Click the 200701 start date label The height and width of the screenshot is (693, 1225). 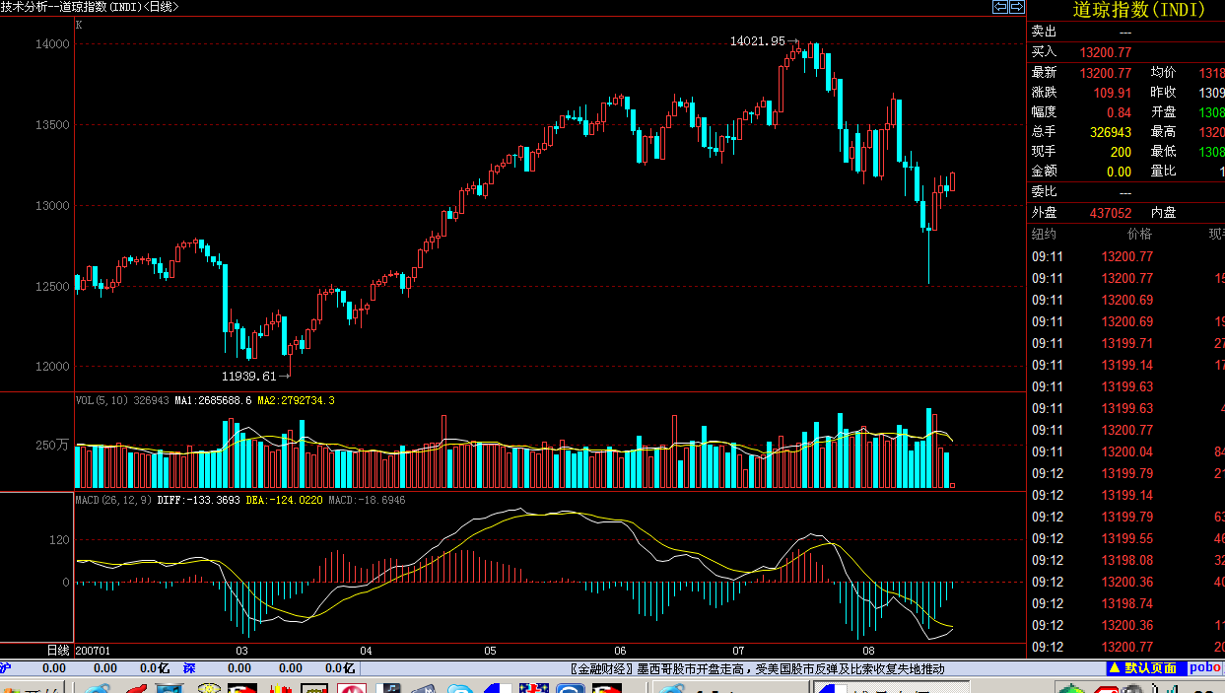pyautogui.click(x=93, y=652)
